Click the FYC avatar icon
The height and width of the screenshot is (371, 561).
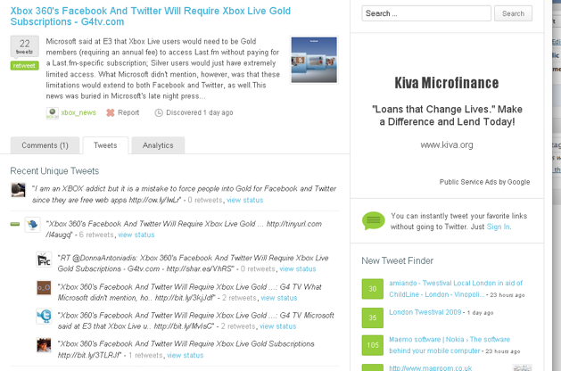(x=44, y=260)
